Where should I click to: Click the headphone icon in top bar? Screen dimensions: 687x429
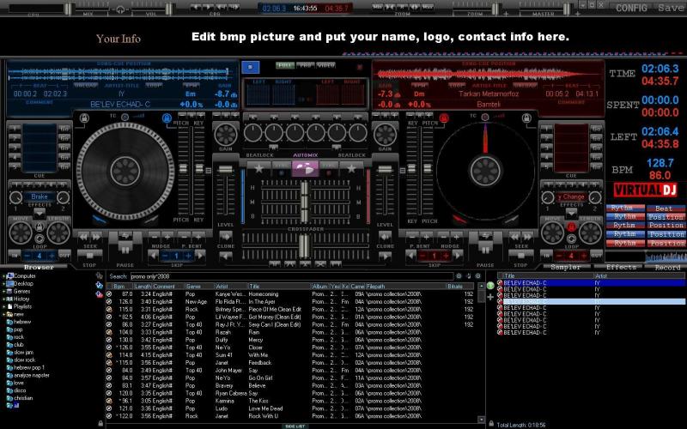point(120,9)
